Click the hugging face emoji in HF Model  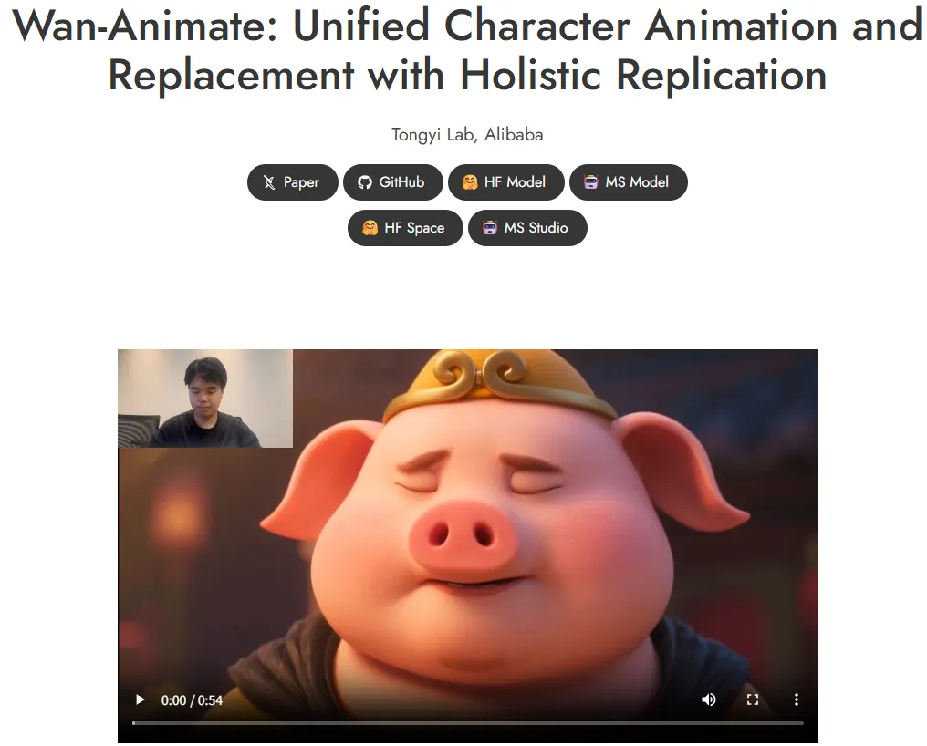[x=470, y=182]
